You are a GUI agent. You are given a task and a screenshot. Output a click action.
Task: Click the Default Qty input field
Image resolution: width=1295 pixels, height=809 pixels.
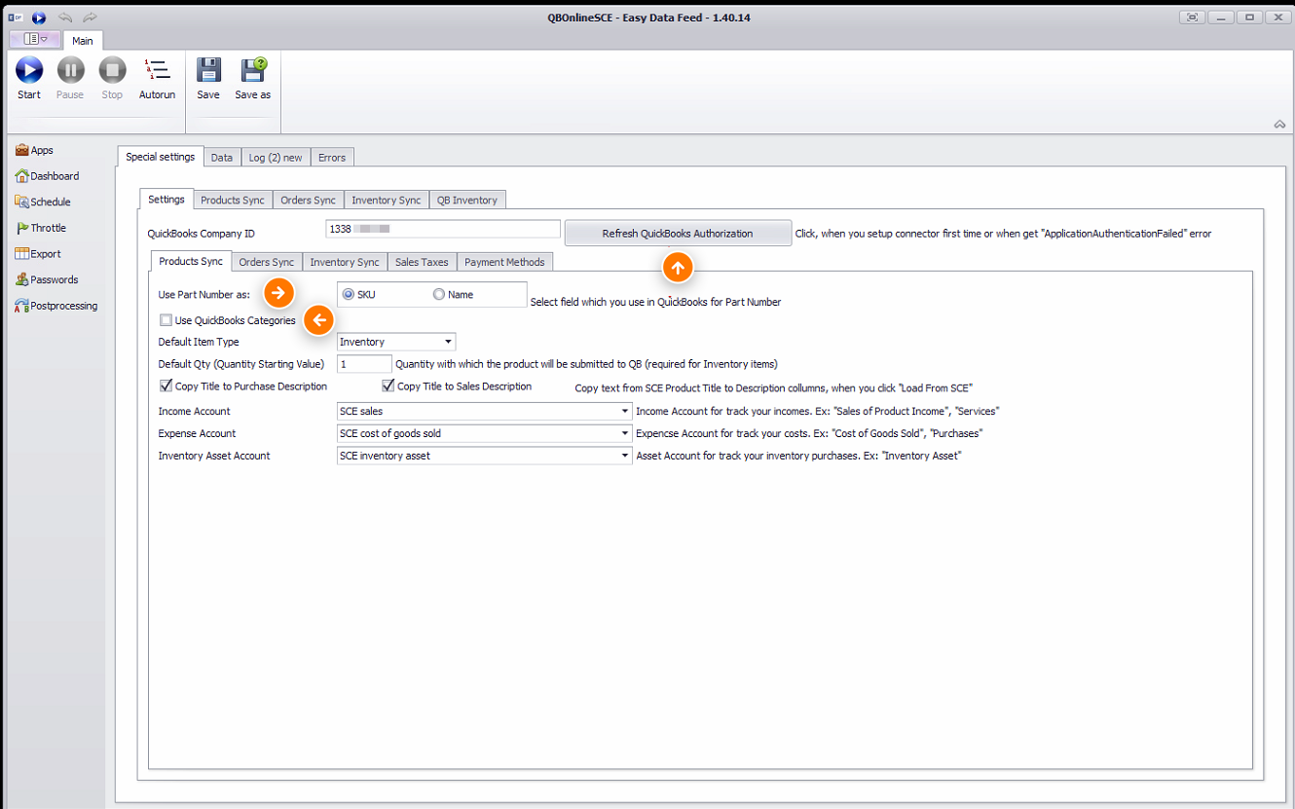point(364,364)
